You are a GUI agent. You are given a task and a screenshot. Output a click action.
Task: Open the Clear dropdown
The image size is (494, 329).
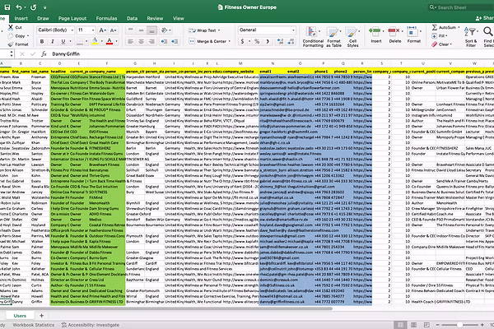point(442,44)
